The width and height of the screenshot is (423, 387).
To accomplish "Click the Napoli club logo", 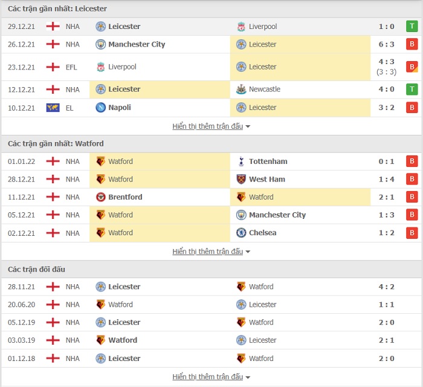I will point(101,108).
